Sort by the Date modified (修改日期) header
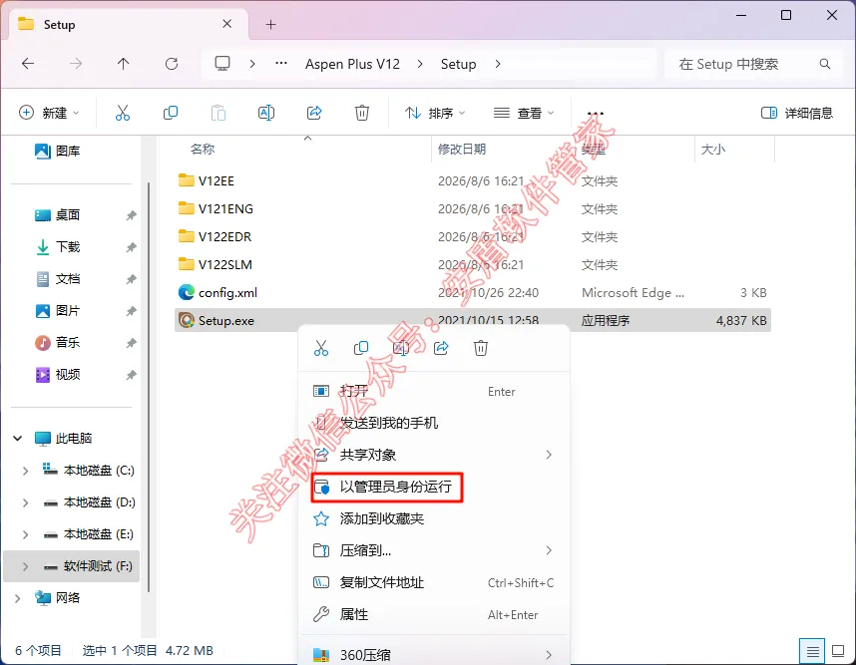This screenshot has height=665, width=856. pos(462,149)
